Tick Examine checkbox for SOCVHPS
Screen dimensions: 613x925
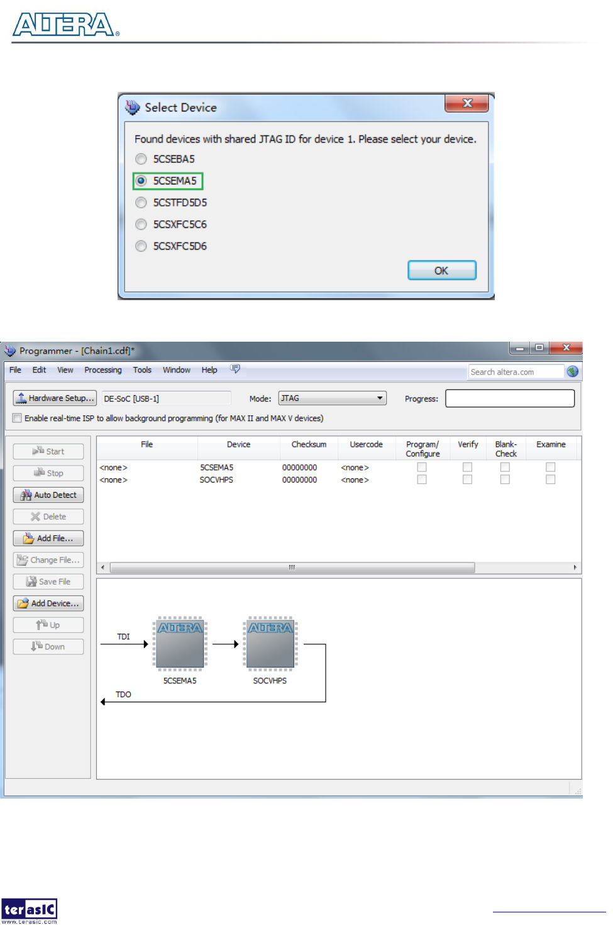pos(551,479)
